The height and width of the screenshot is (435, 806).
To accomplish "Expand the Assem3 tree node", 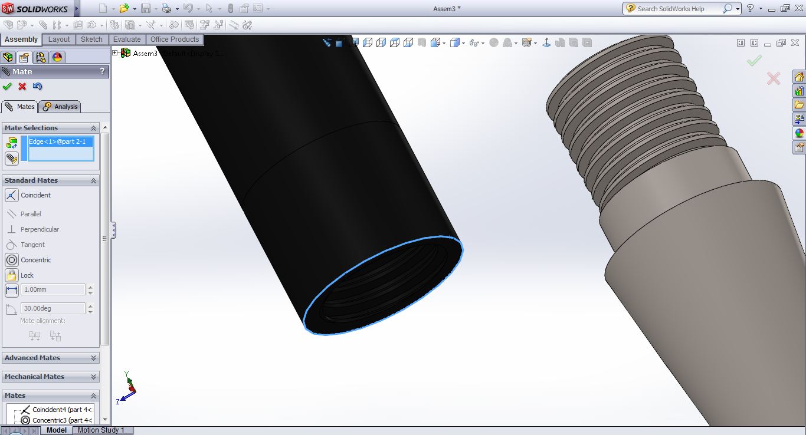I will pos(116,53).
